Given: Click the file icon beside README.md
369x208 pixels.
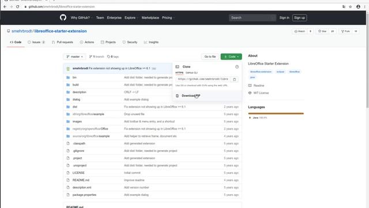Looking at the screenshot, I should tap(68, 180).
